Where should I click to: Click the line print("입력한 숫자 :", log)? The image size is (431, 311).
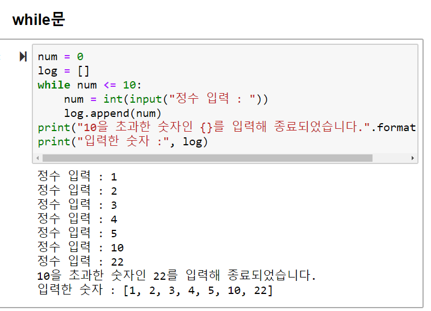coord(123,141)
